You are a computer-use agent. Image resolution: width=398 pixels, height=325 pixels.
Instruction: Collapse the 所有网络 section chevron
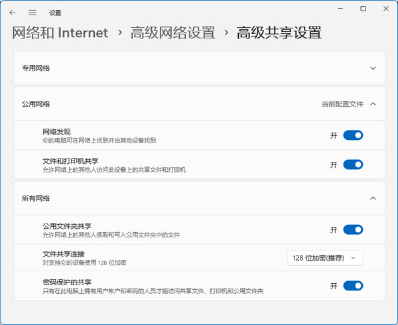tap(373, 198)
